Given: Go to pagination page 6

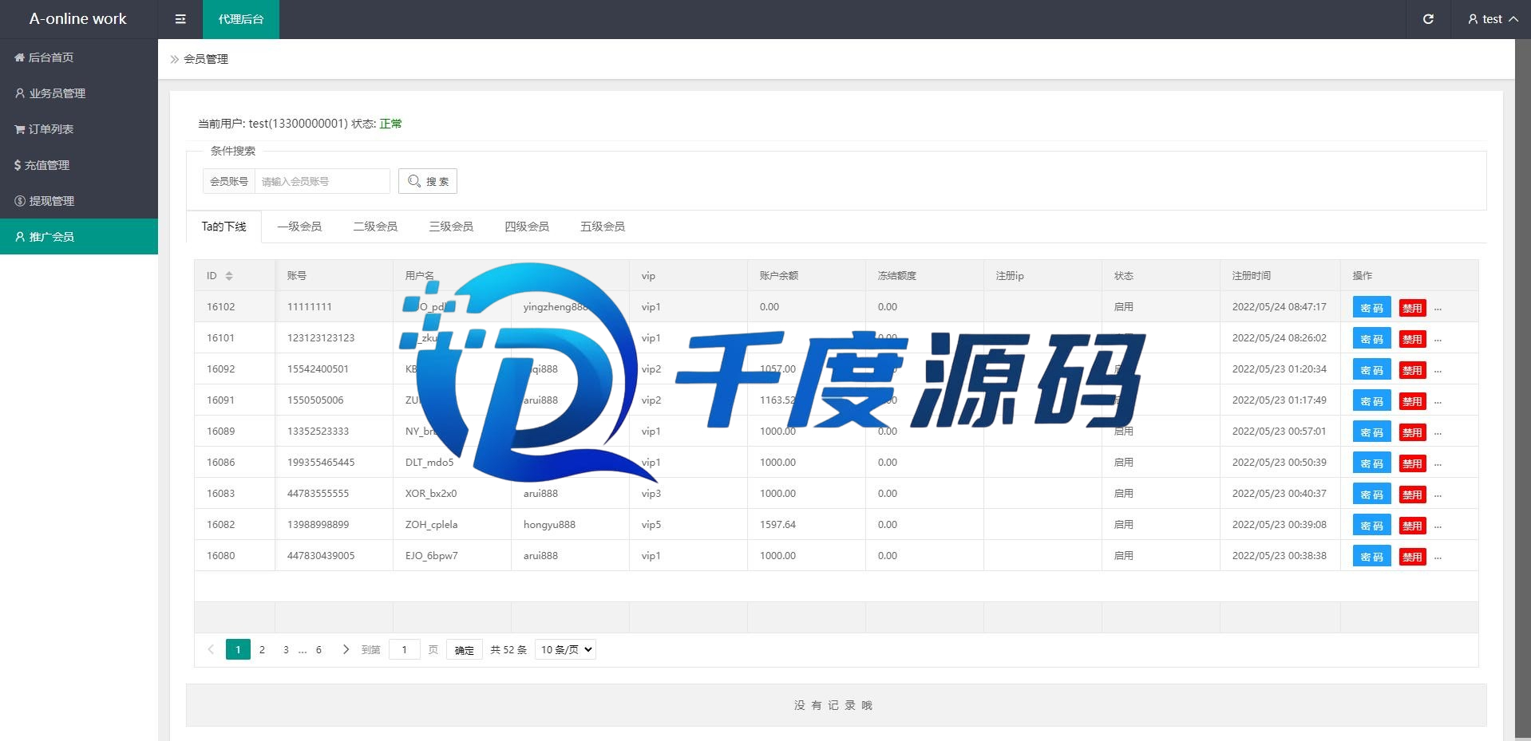Looking at the screenshot, I should [x=318, y=649].
